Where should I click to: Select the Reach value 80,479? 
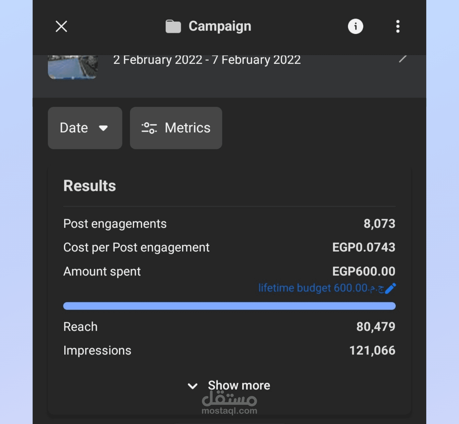(x=376, y=327)
